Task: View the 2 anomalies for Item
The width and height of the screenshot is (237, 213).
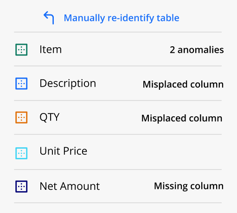Action: tap(197, 50)
